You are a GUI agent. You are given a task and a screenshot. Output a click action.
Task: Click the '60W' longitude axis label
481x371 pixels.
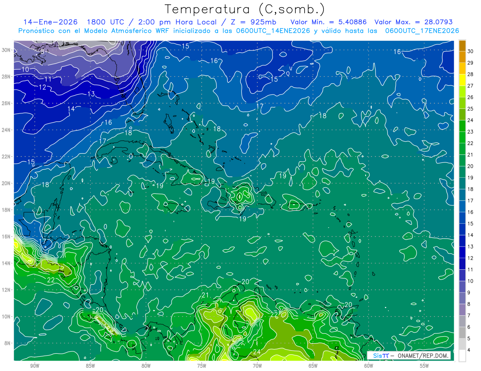coord(369,366)
